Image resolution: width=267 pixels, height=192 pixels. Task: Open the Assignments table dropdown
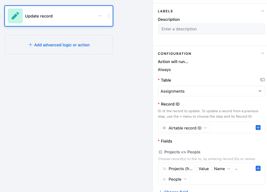211,91
